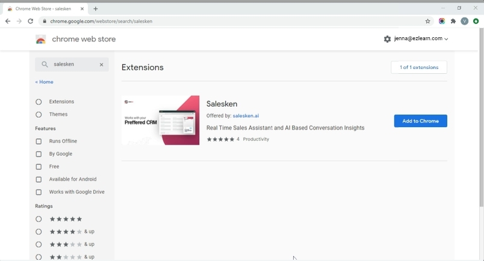Click the Salesken preview thumbnail
This screenshot has width=484, height=261.
coord(160,120)
